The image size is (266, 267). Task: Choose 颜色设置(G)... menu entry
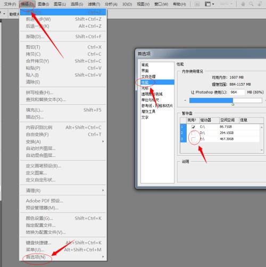(x=63, y=218)
